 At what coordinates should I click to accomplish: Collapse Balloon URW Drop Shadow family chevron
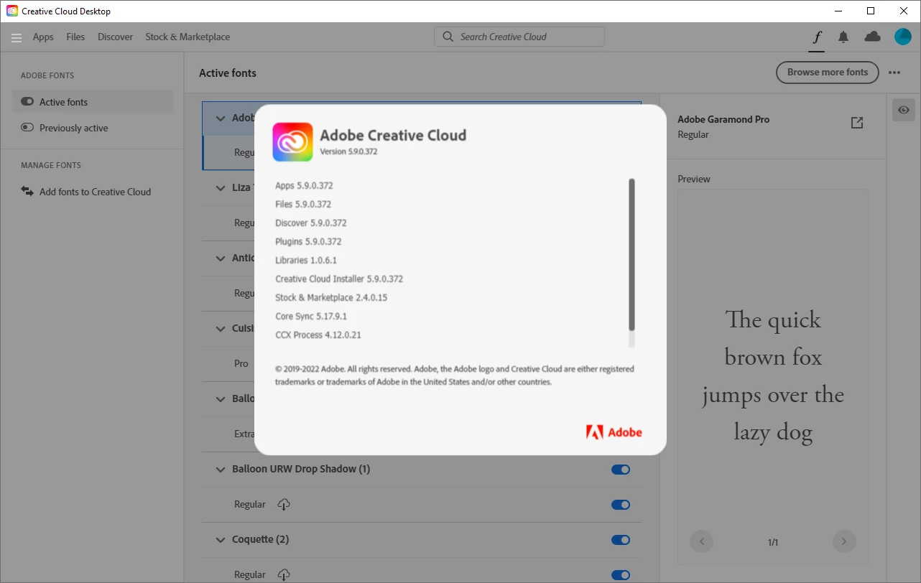point(221,470)
